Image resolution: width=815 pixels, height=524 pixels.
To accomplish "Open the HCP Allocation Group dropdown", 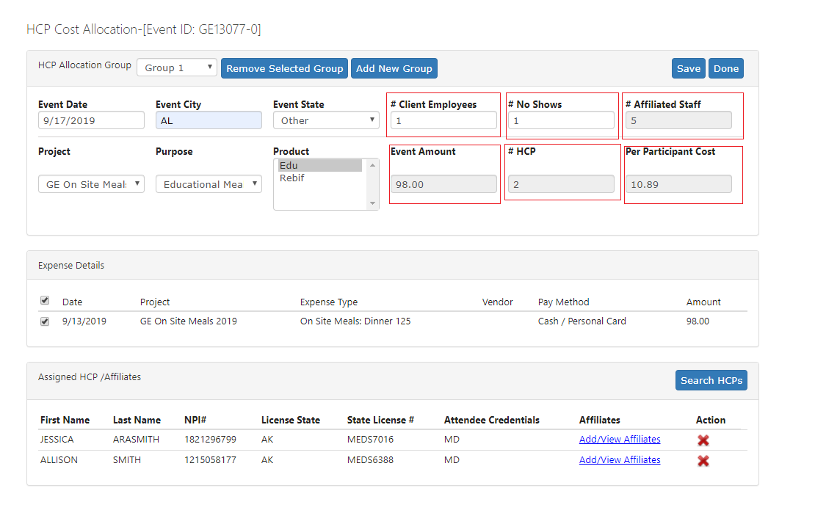I will (177, 68).
